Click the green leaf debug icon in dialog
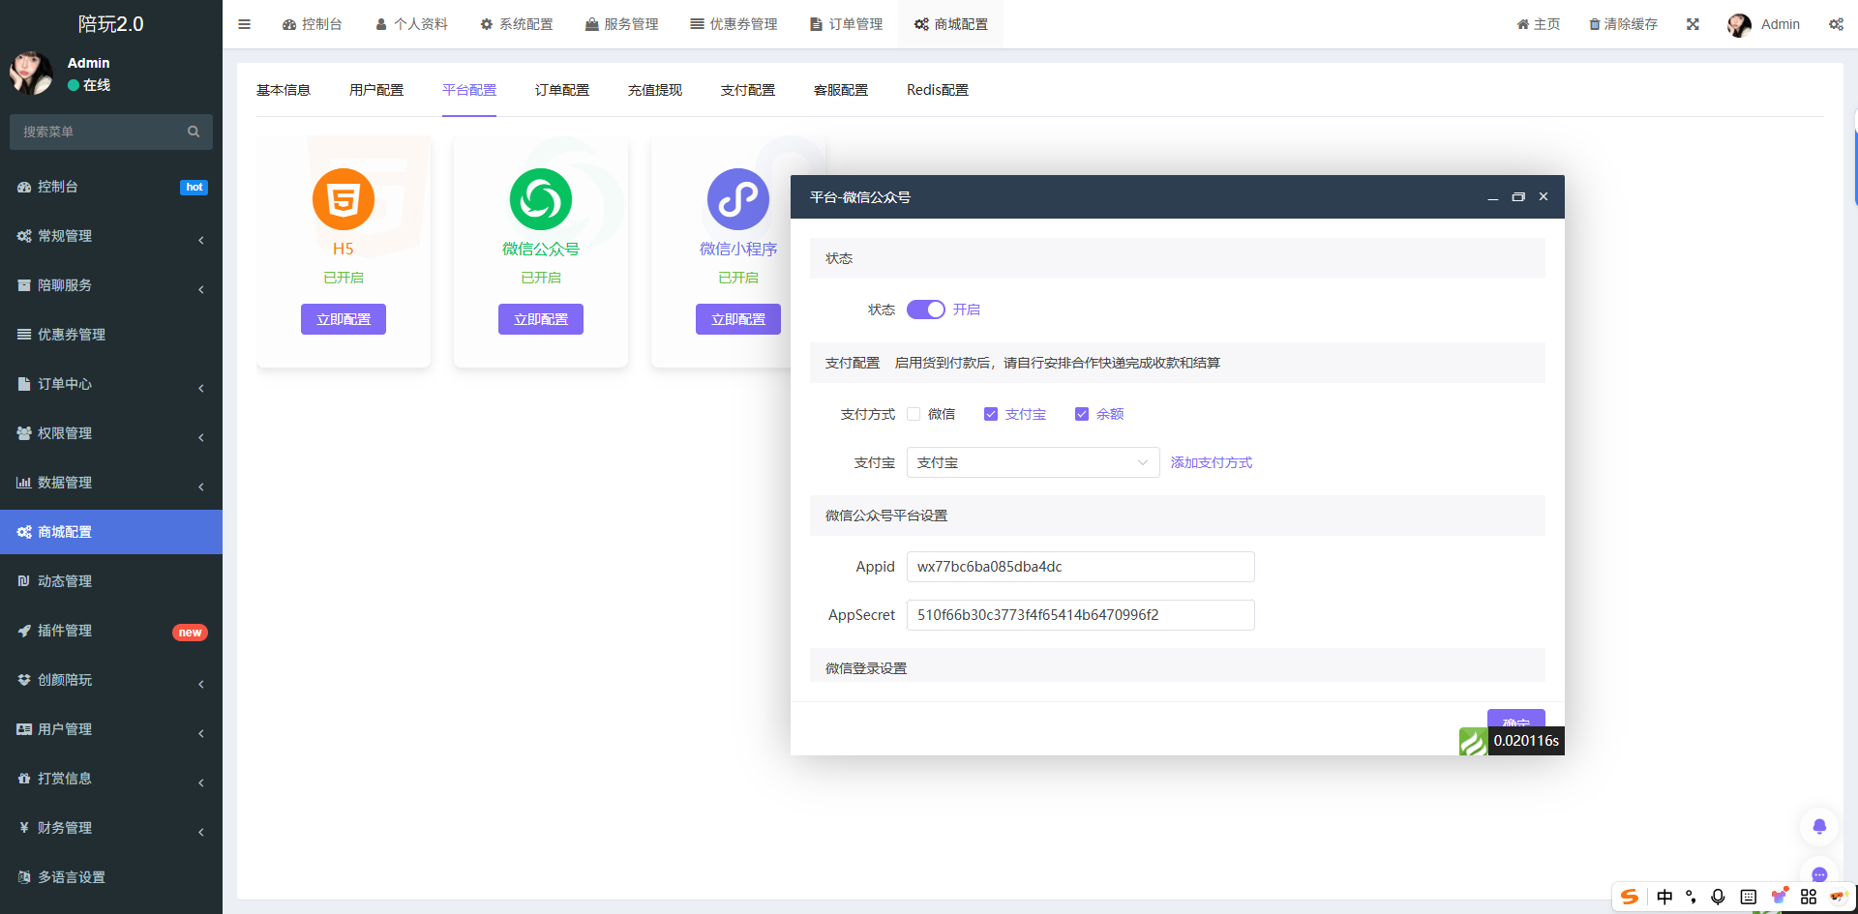The width and height of the screenshot is (1858, 914). click(x=1473, y=741)
